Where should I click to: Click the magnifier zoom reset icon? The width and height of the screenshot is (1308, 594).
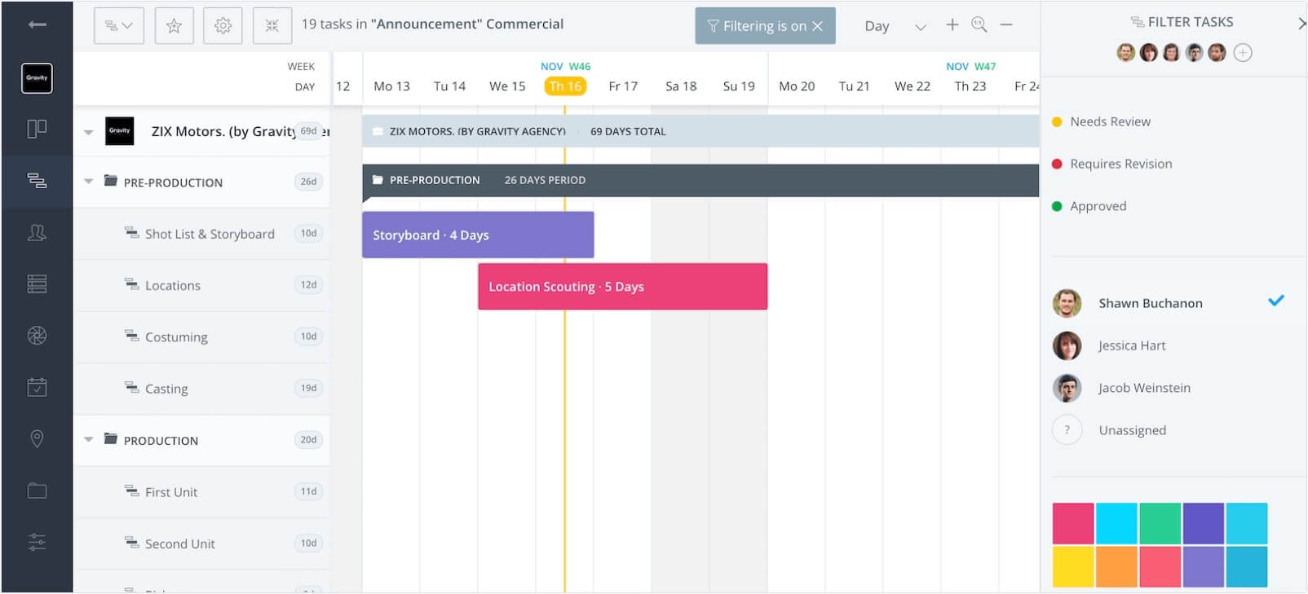coord(979,25)
